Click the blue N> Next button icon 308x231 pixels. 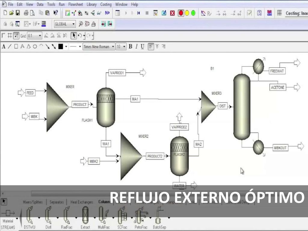[107, 13]
